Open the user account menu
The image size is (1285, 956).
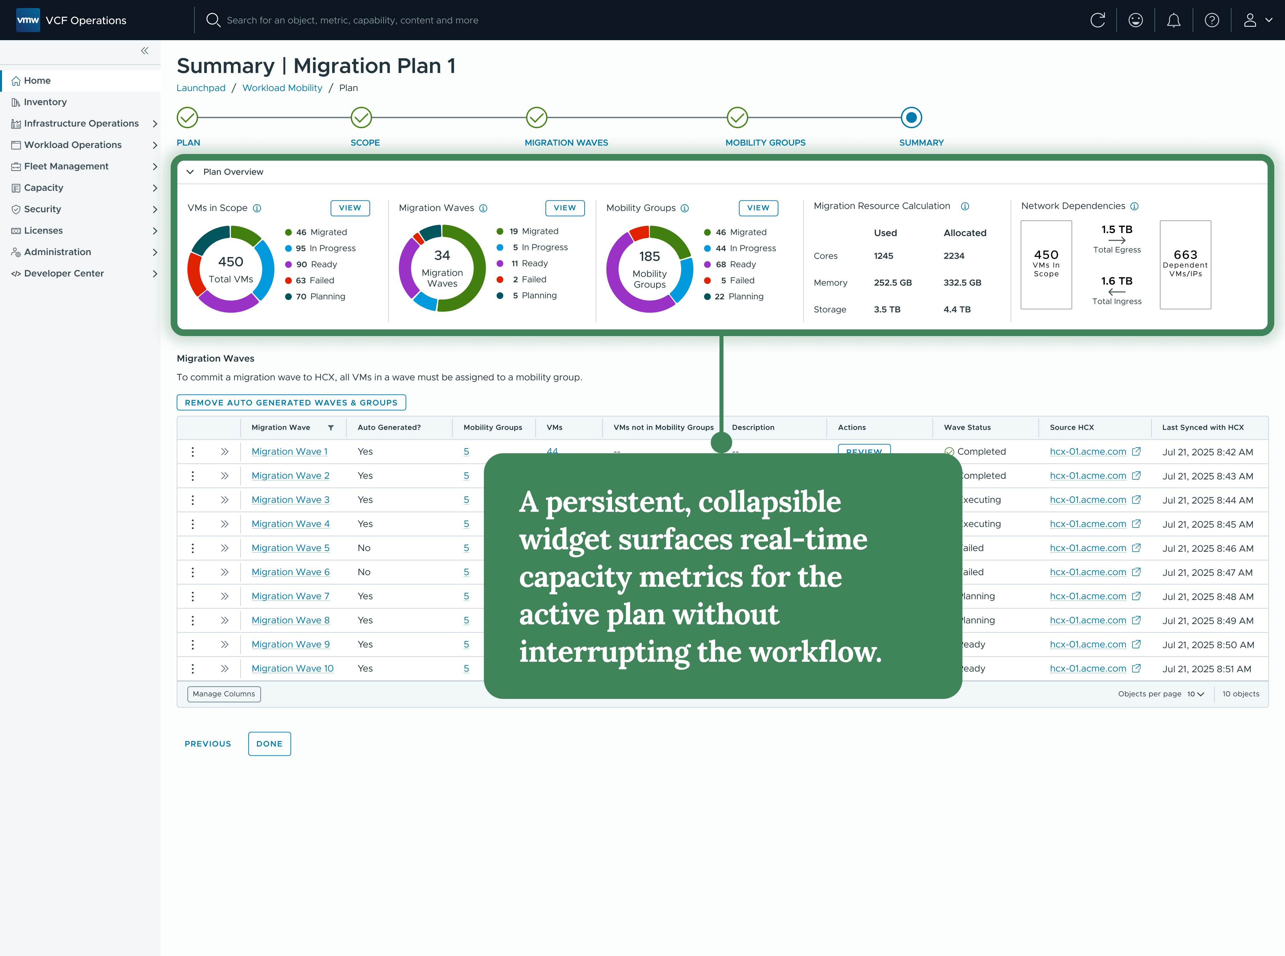[x=1258, y=20]
